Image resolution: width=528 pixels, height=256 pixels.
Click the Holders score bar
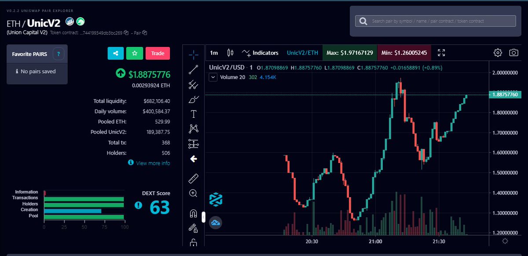84,204
